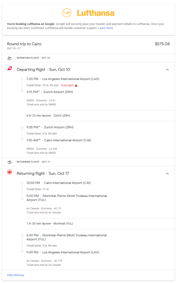Click the Lufthansa crane logo icon
This screenshot has height=283, width=184.
(67, 13)
